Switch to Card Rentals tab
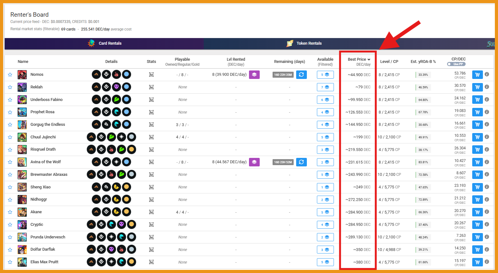This screenshot has height=273, width=498. pos(110,43)
